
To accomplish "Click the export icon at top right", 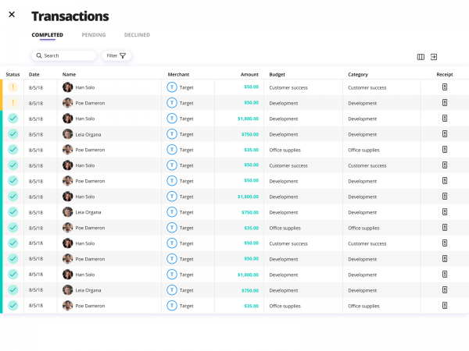I will tap(434, 56).
